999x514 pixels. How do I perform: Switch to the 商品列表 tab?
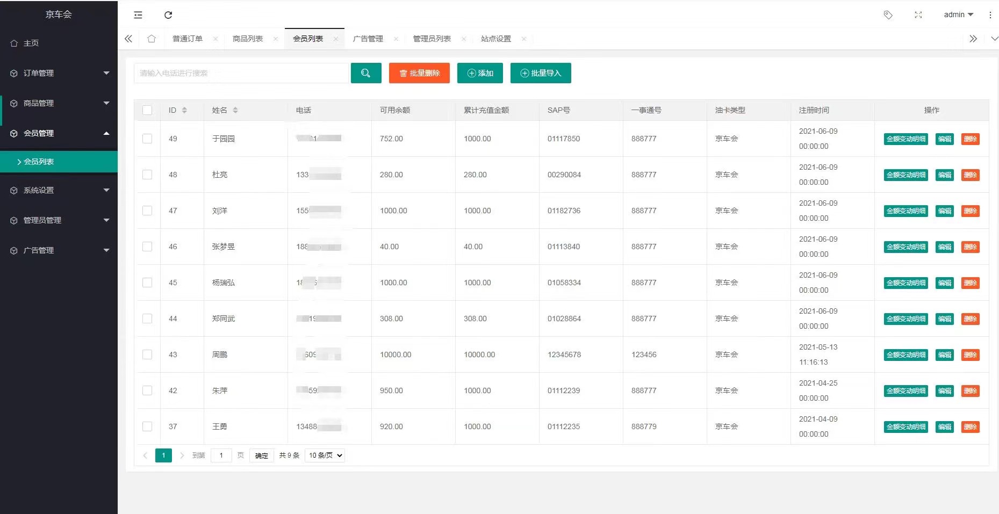[x=248, y=39]
